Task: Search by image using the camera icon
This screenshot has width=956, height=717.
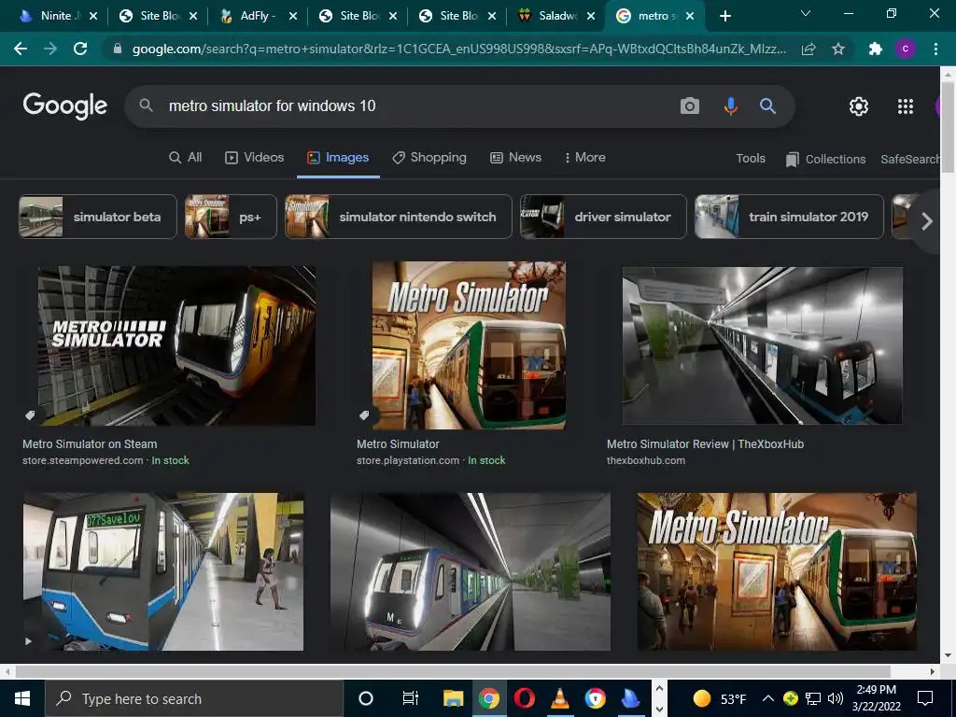Action: (690, 106)
